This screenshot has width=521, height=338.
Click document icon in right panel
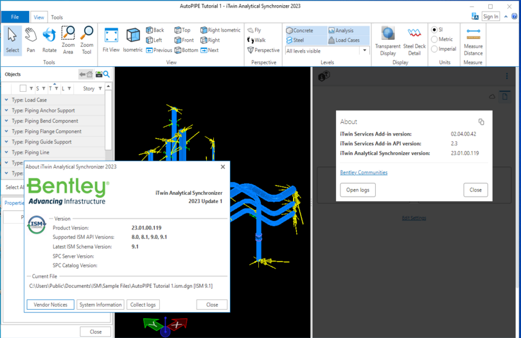tap(505, 97)
